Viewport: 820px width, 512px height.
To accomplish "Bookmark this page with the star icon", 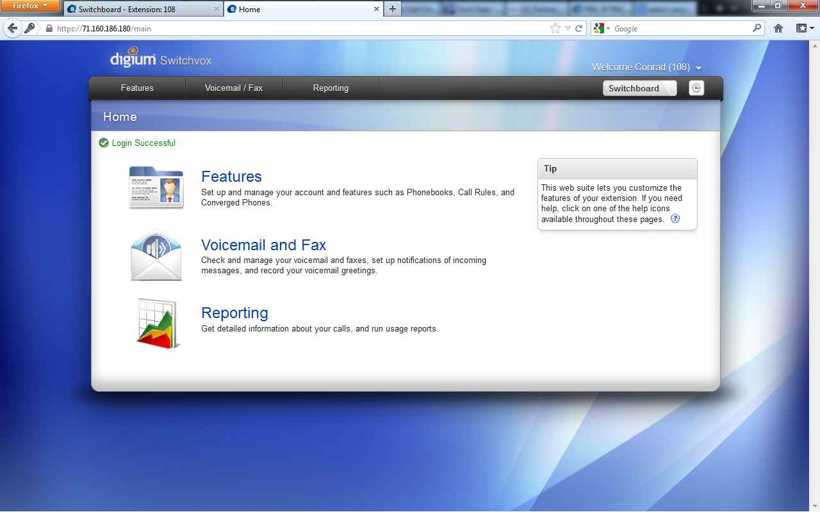I will coord(555,28).
